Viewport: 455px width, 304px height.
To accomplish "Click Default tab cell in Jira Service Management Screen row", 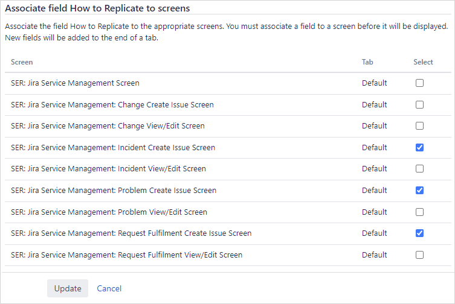I will click(374, 83).
